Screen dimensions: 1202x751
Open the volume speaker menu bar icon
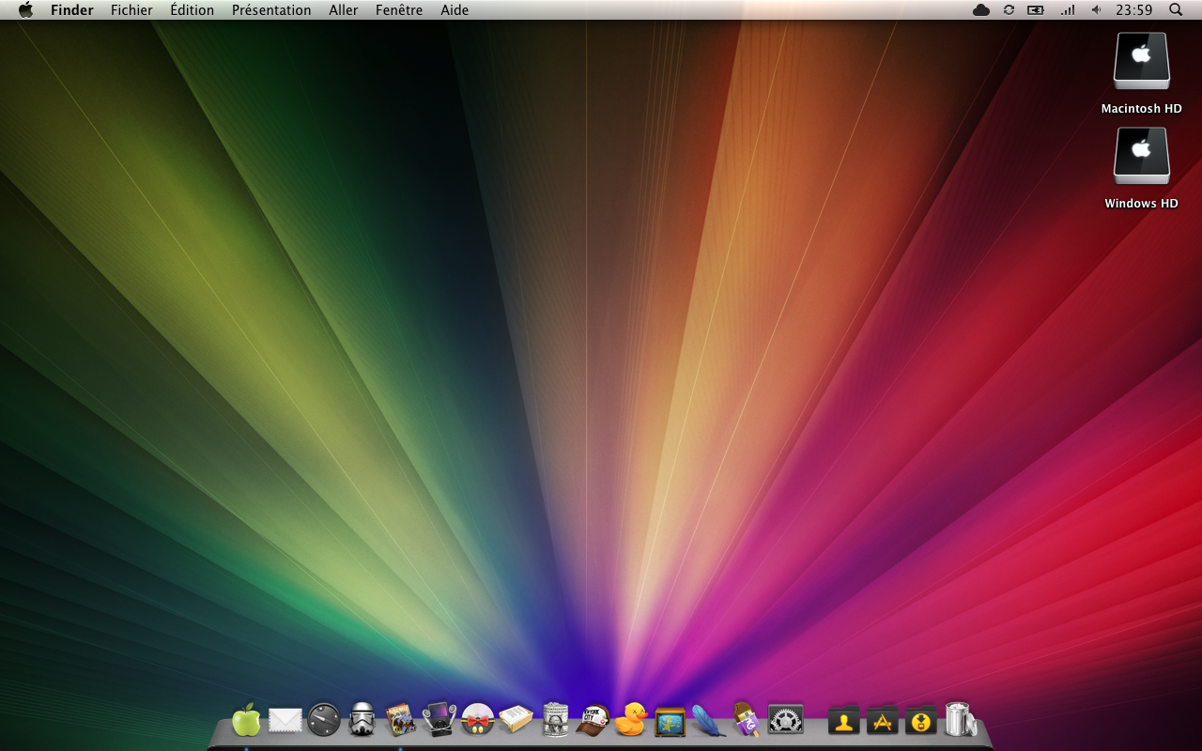coord(1096,10)
